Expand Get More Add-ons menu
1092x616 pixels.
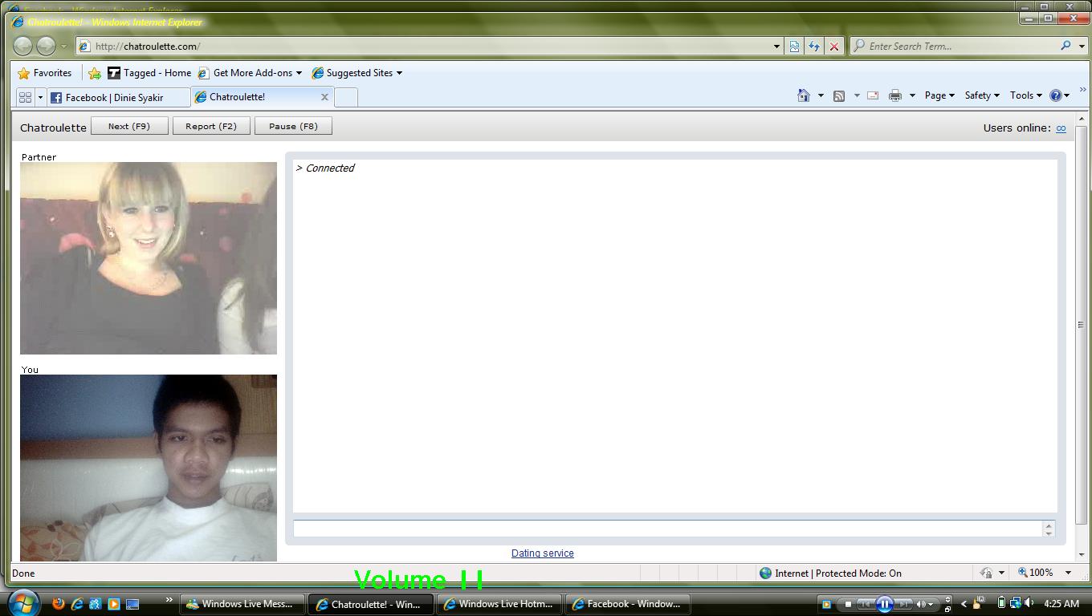point(250,73)
